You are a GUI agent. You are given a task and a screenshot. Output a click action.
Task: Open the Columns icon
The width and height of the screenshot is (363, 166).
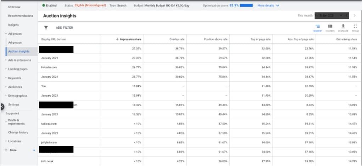coord(330,28)
